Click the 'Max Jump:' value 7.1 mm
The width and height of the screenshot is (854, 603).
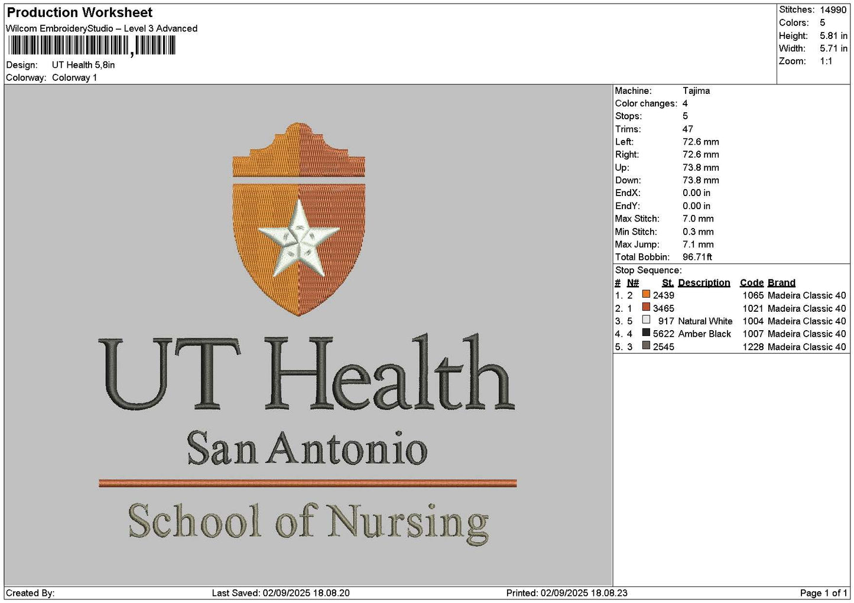click(698, 245)
